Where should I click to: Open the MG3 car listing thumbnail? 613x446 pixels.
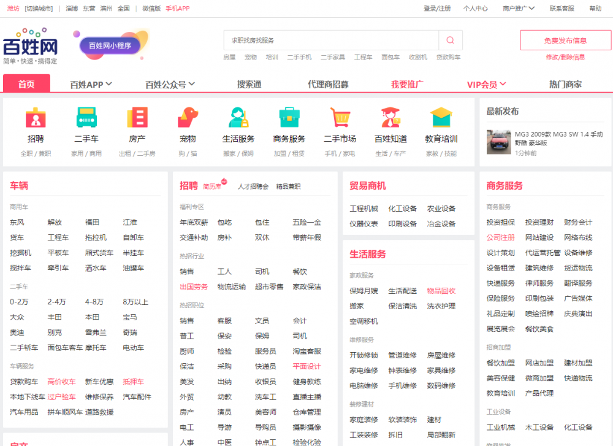click(498, 142)
